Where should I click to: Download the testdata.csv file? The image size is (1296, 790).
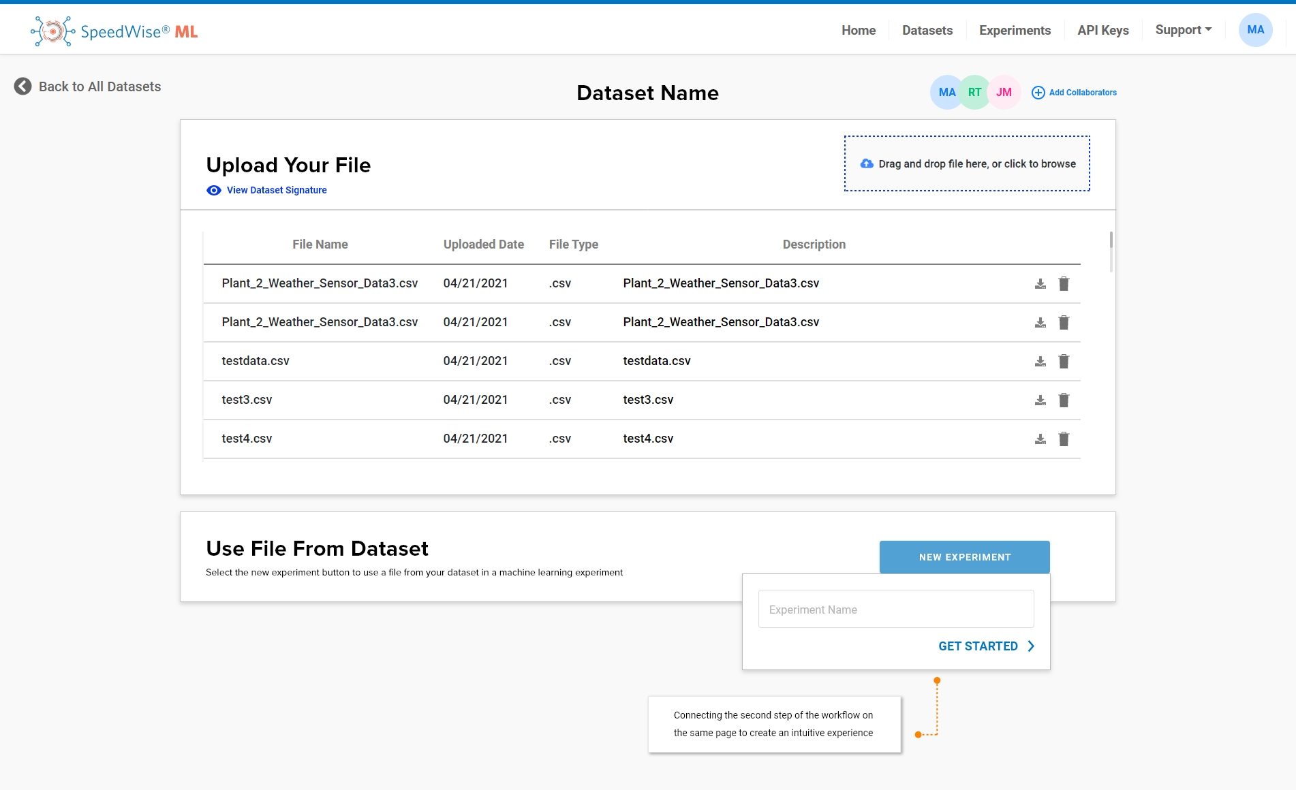tap(1040, 361)
